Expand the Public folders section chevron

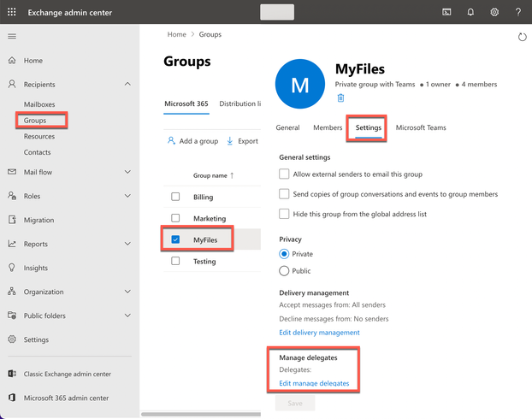tap(127, 316)
